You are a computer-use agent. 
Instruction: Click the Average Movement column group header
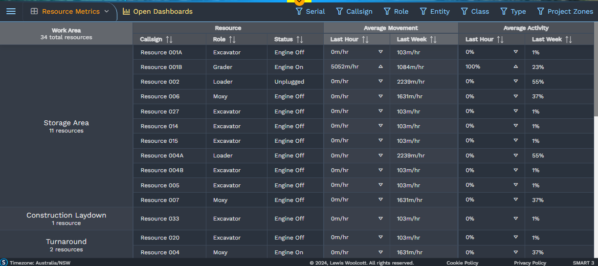click(x=391, y=28)
